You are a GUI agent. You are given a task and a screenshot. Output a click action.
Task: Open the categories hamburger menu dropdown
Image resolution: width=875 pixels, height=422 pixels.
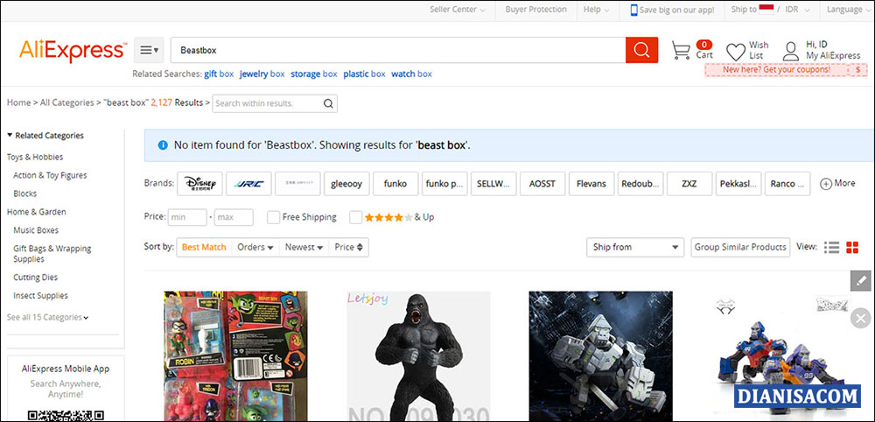point(149,50)
